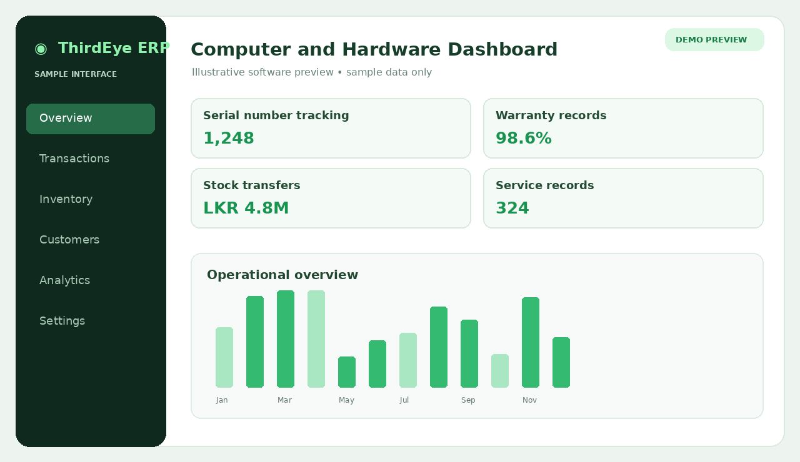Select the Service records card

point(623,198)
